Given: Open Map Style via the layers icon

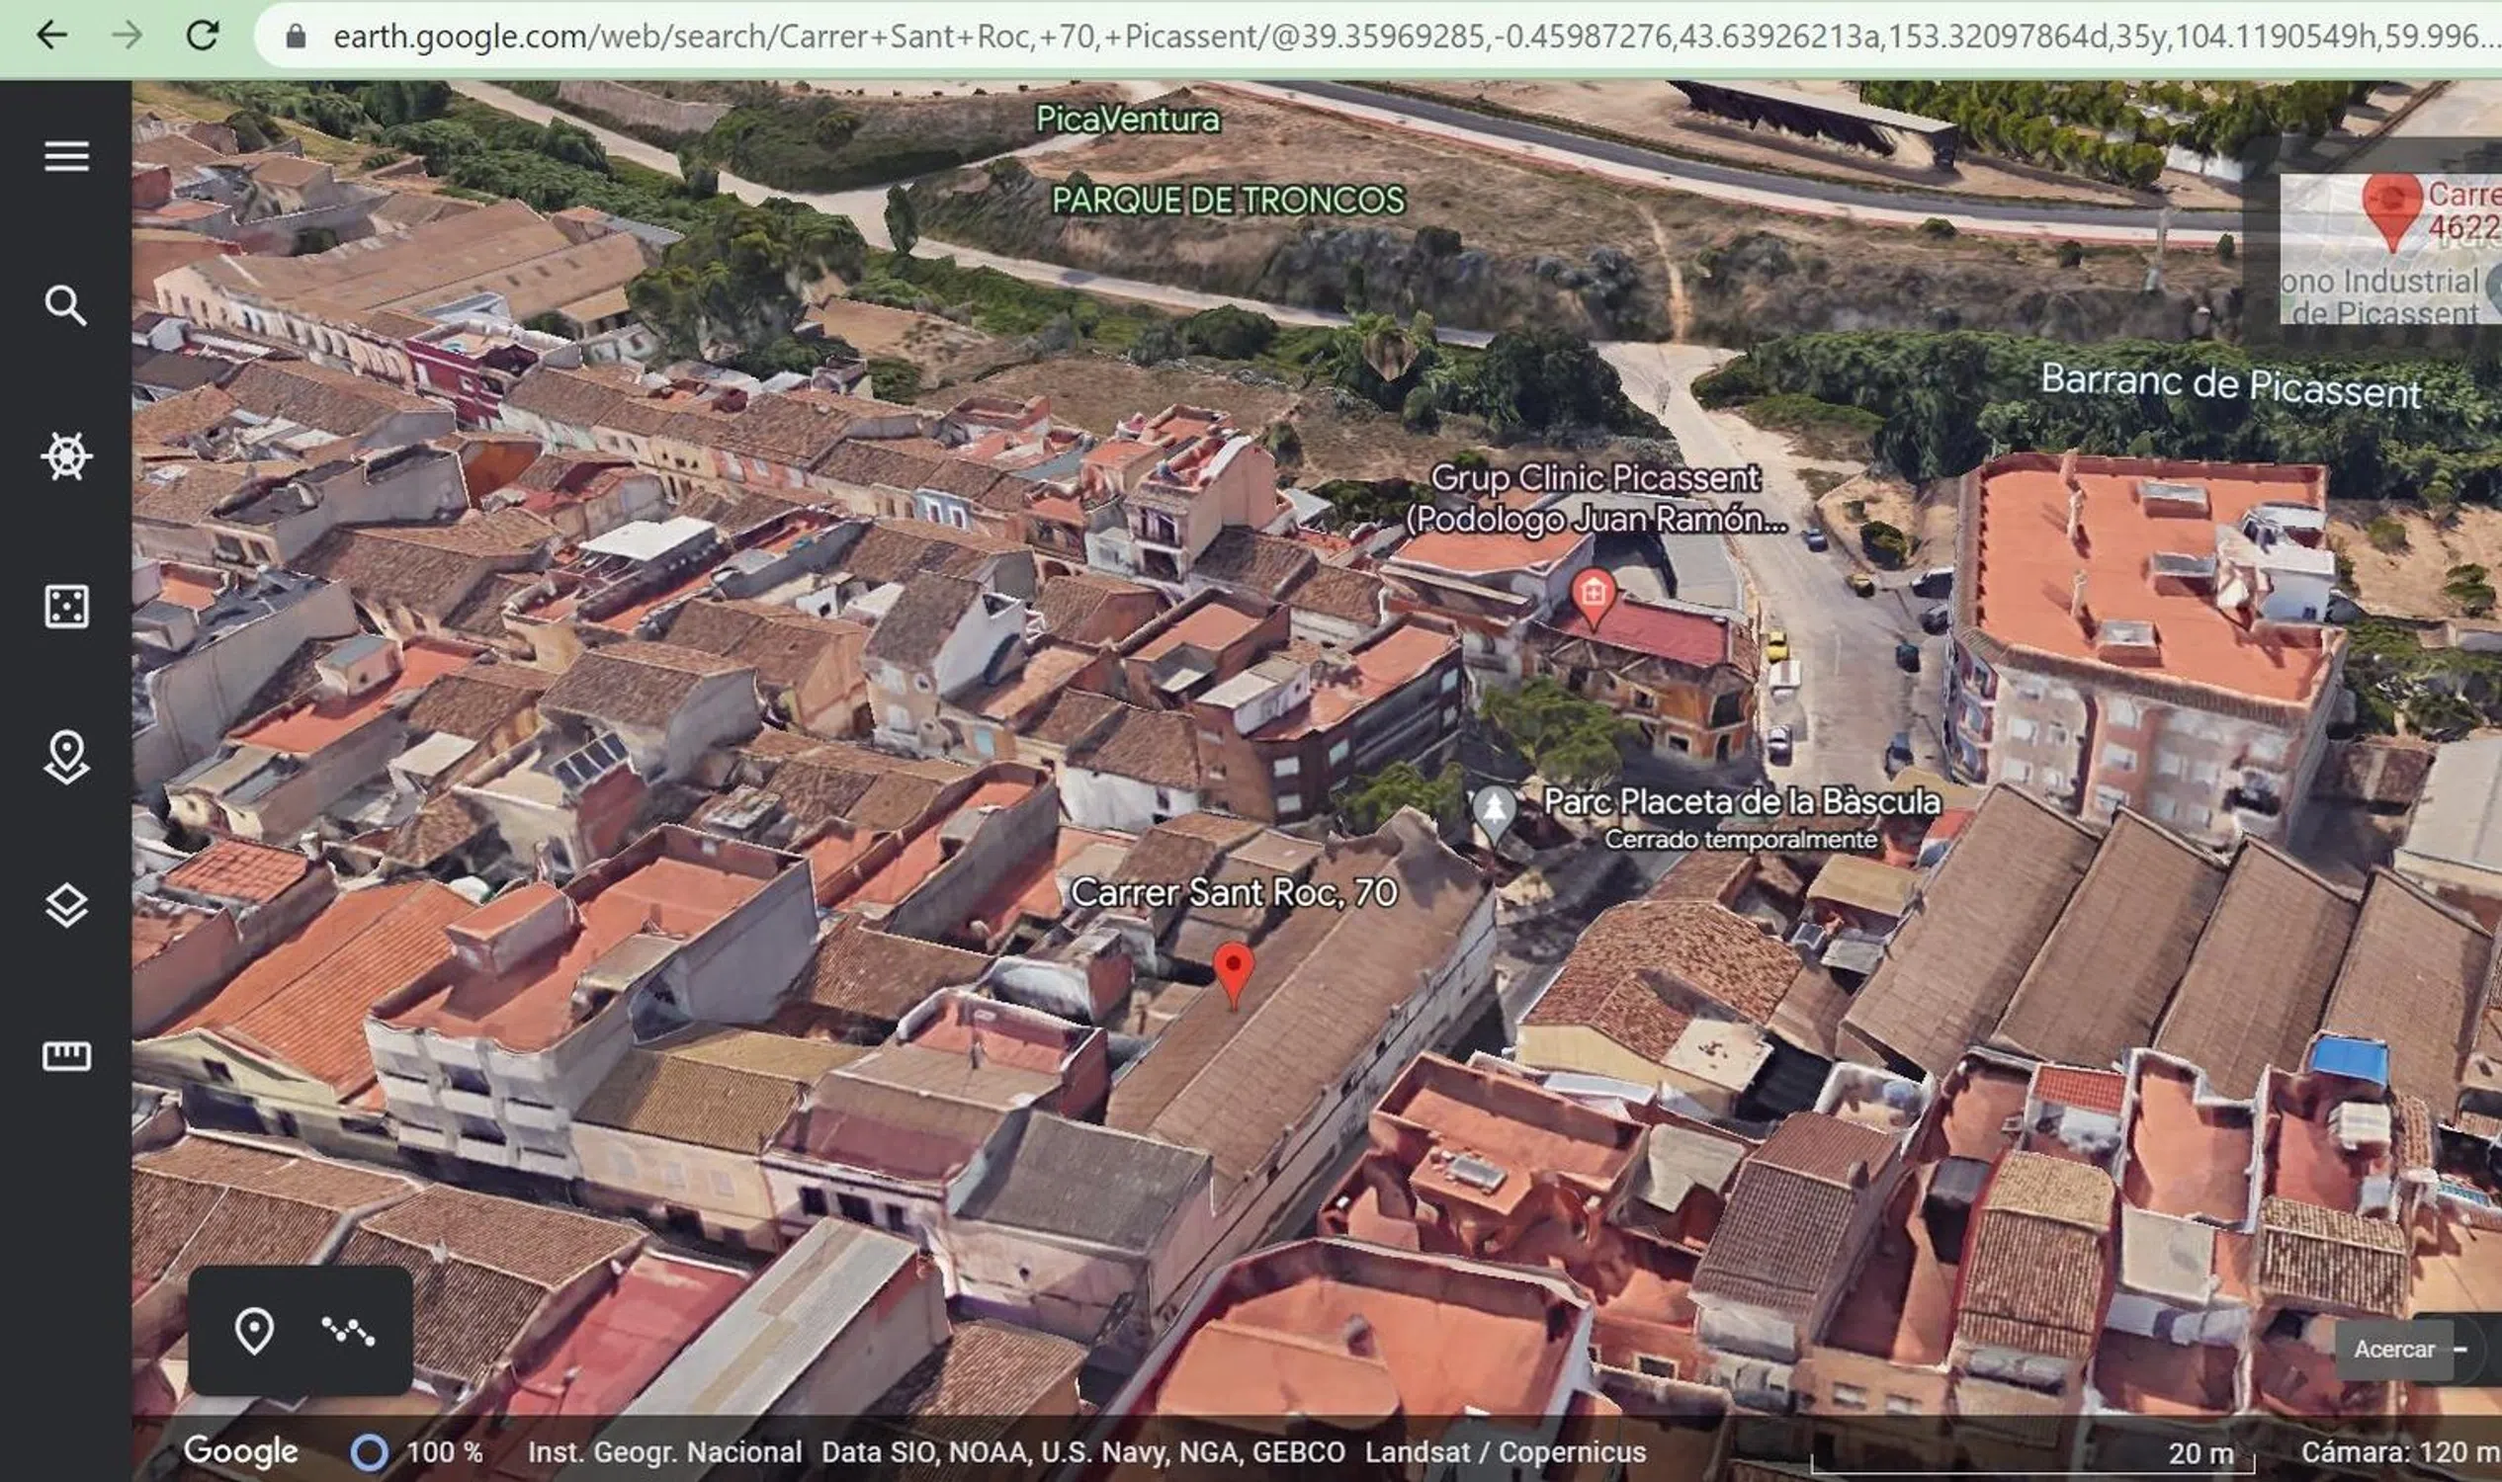Looking at the screenshot, I should pyautogui.click(x=66, y=906).
